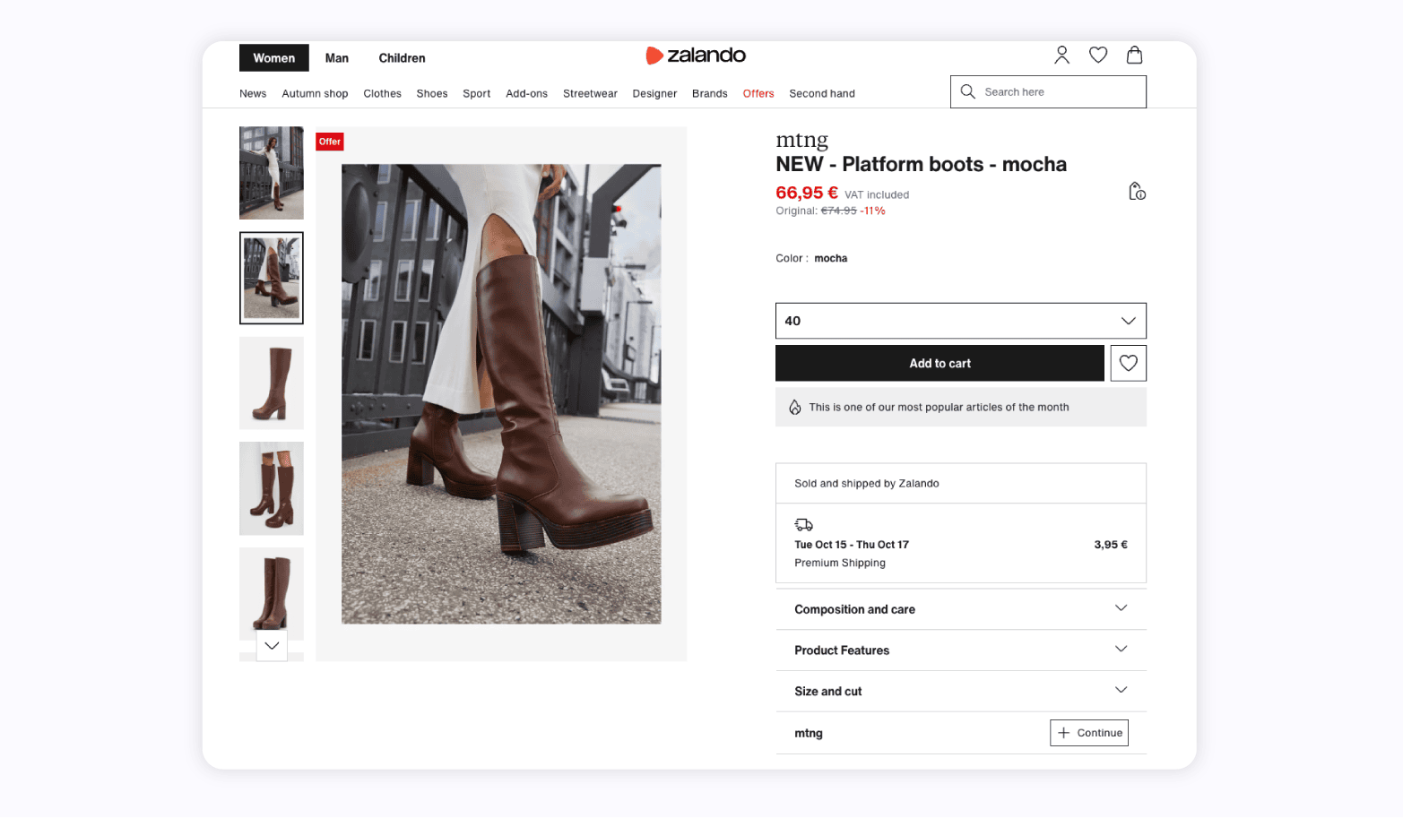
Task: Open the size 40 dropdown
Action: pos(960,320)
